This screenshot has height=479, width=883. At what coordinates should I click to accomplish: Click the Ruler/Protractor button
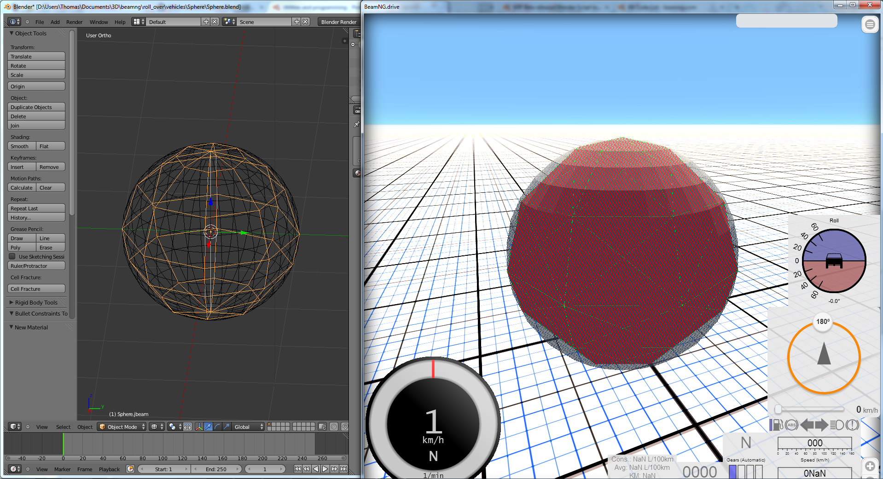[36, 265]
